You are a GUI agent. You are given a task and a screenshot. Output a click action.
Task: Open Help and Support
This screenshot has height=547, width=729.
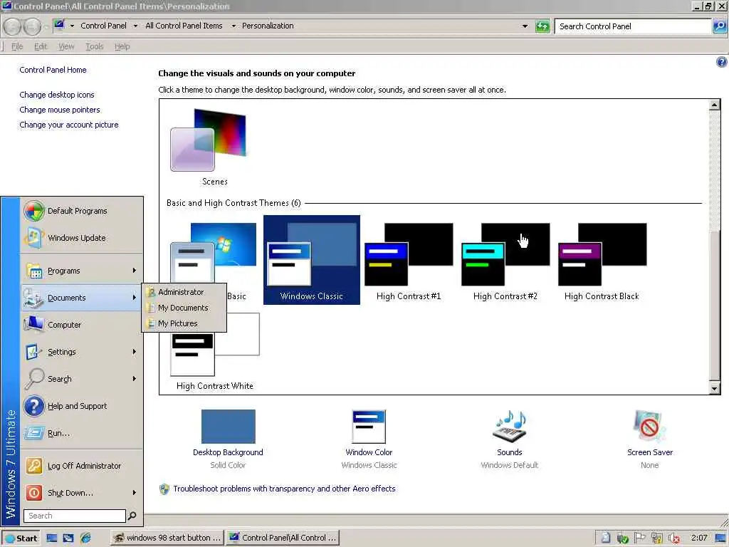(81, 405)
